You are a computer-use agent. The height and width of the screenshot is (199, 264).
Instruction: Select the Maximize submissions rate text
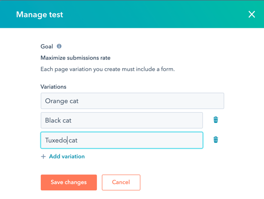click(76, 58)
